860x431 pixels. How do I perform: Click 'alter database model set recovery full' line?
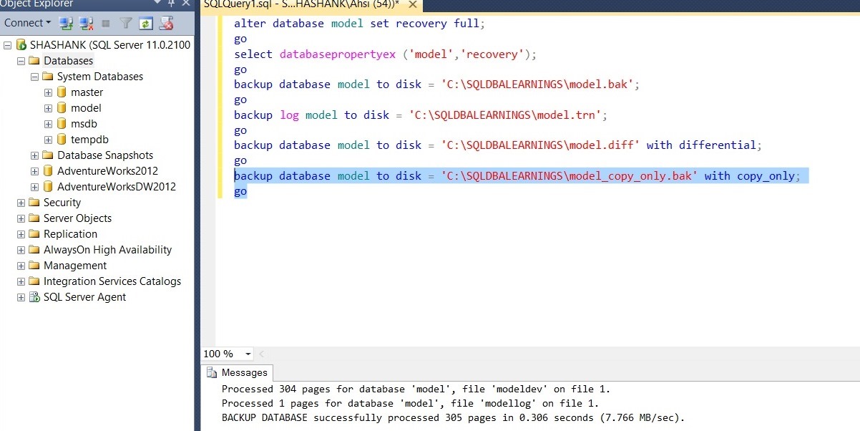359,24
